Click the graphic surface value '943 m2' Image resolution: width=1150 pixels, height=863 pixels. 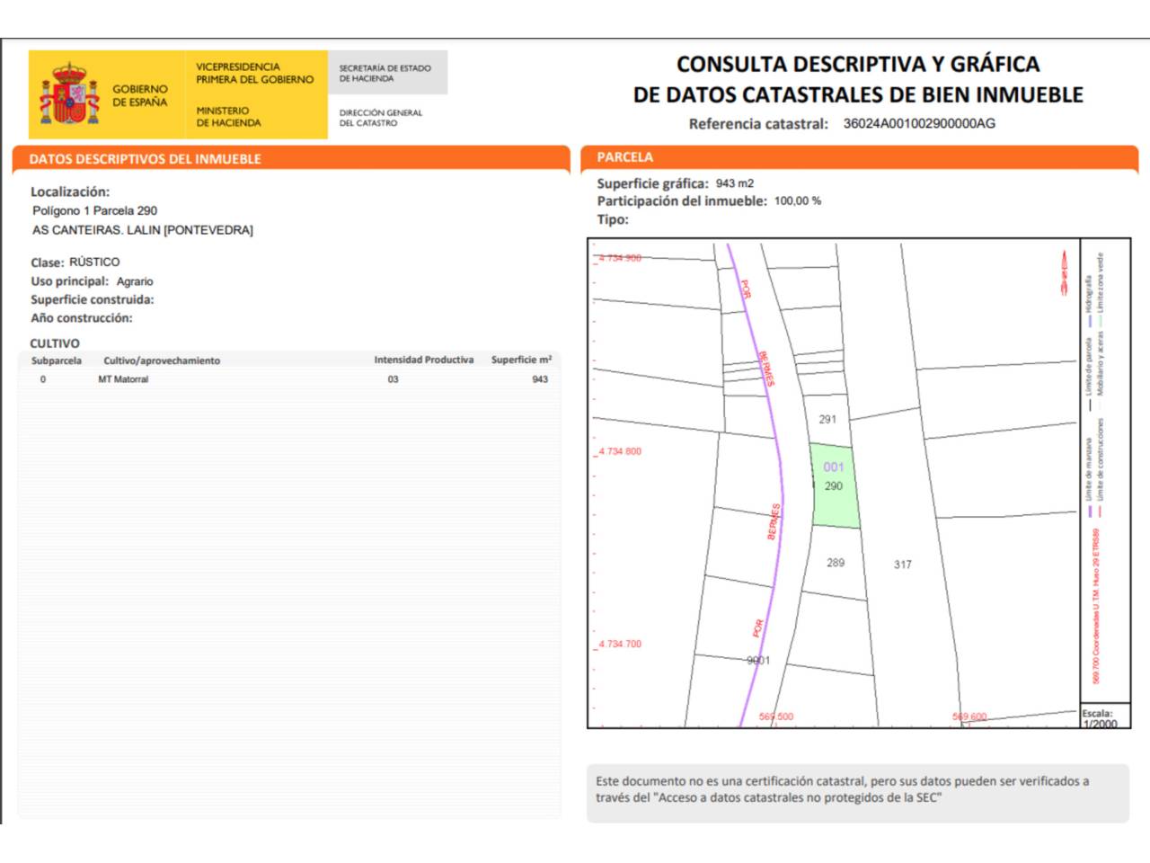[x=735, y=183]
